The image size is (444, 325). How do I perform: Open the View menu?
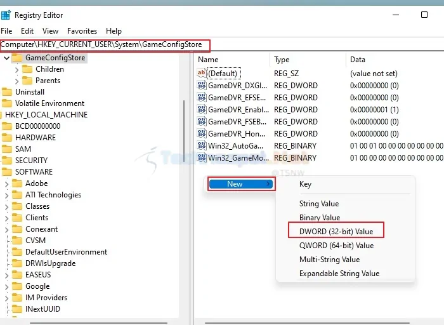pos(50,31)
